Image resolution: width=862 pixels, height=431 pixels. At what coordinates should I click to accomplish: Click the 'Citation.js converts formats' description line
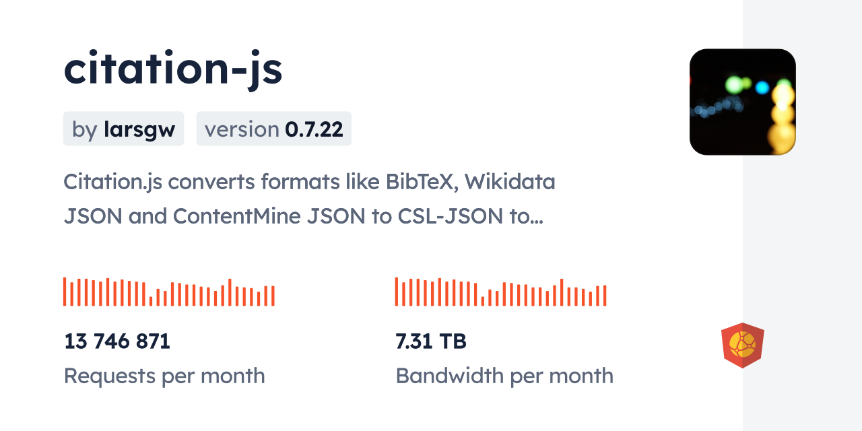309,181
